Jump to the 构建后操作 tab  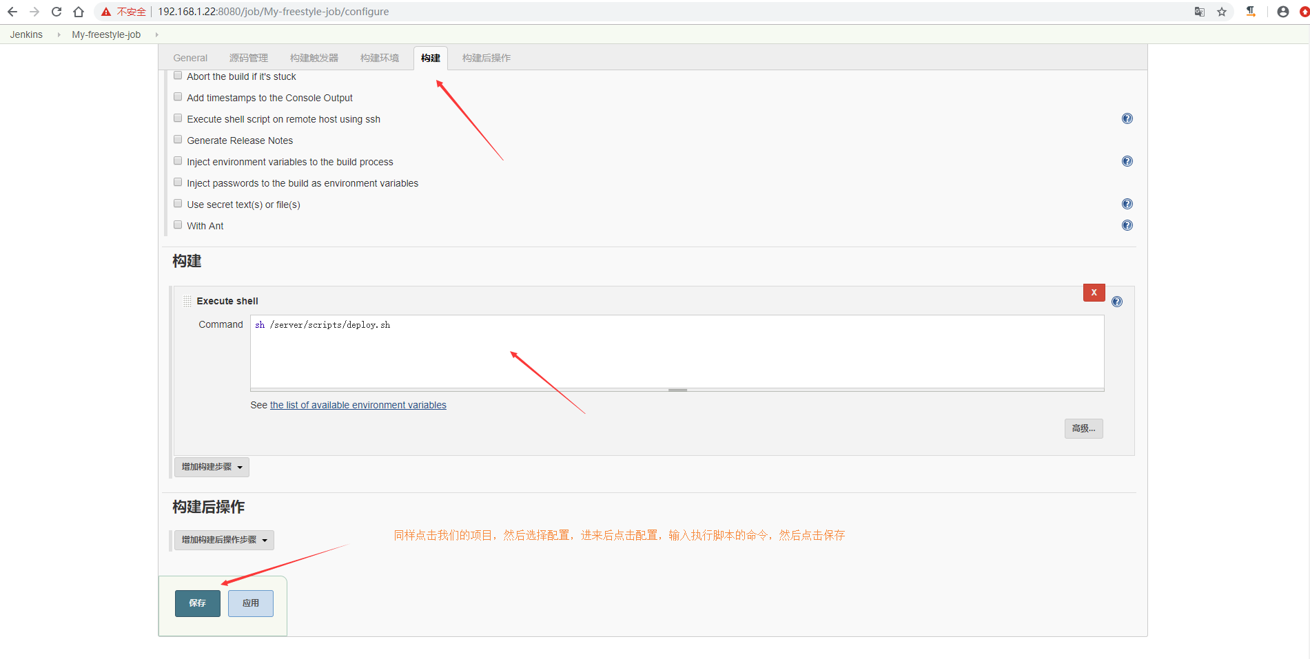487,58
